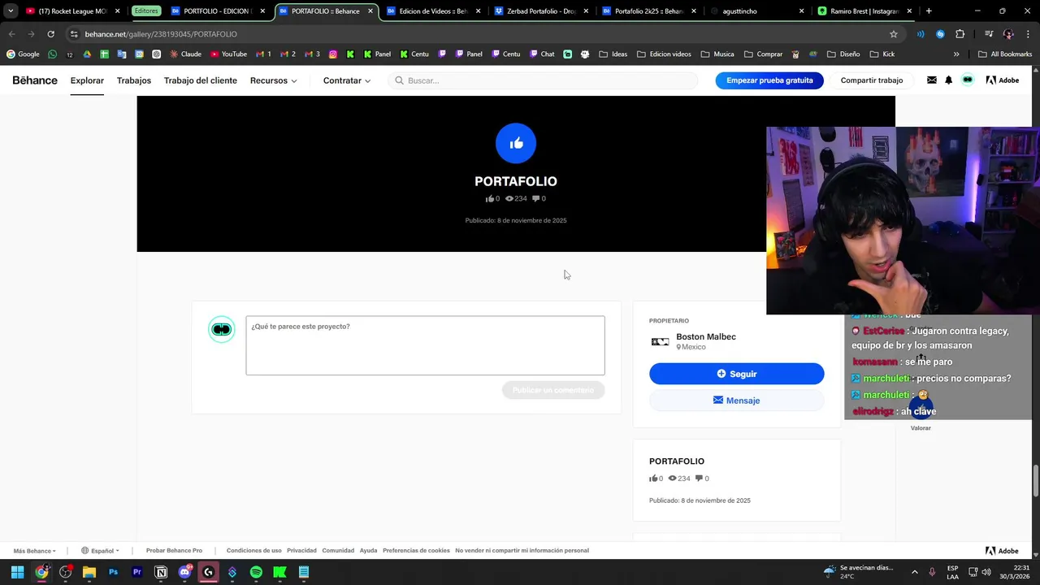Open the YouTube bookmark
The image size is (1040, 585).
[228, 54]
